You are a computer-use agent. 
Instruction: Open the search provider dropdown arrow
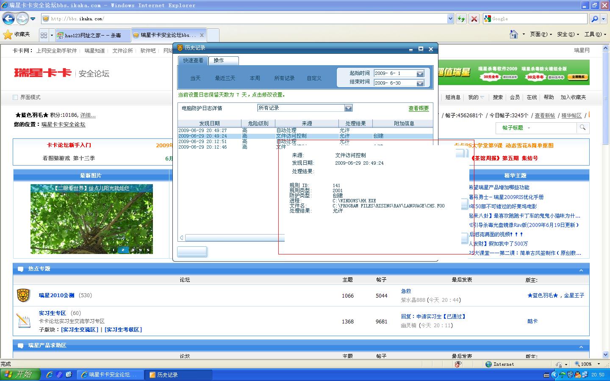point(603,19)
